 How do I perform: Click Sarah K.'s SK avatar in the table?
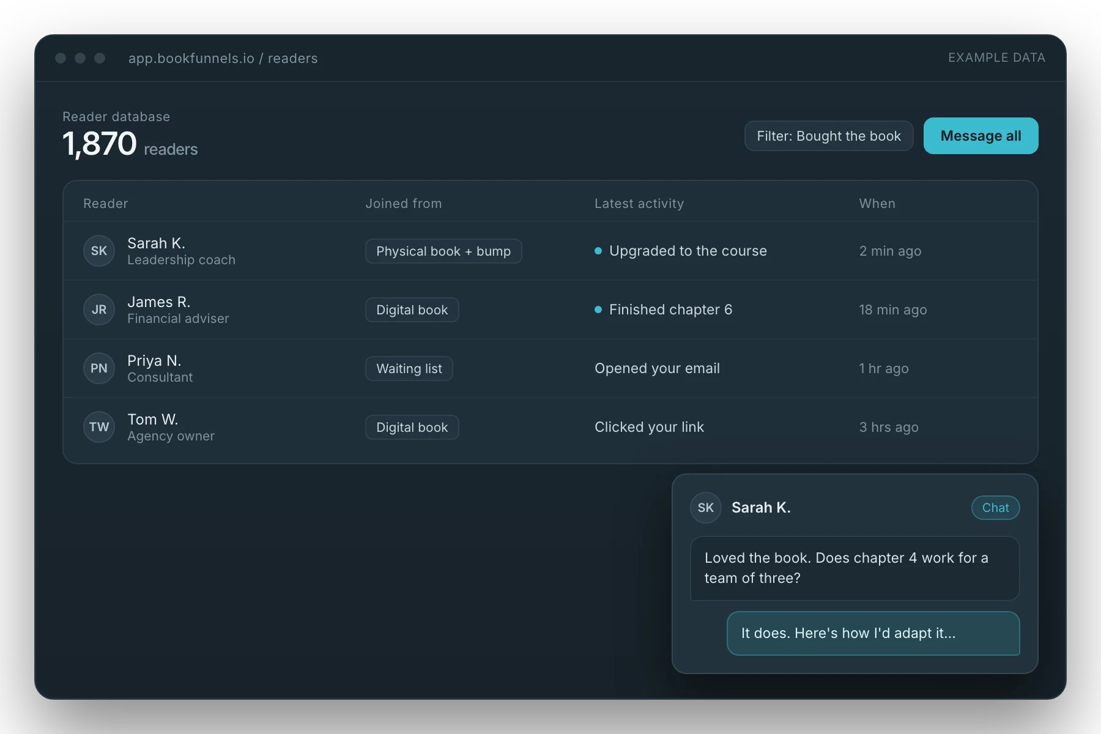99,251
